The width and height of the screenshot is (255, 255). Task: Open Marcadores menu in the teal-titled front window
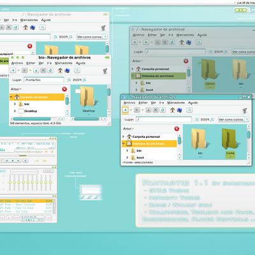coord(176,103)
